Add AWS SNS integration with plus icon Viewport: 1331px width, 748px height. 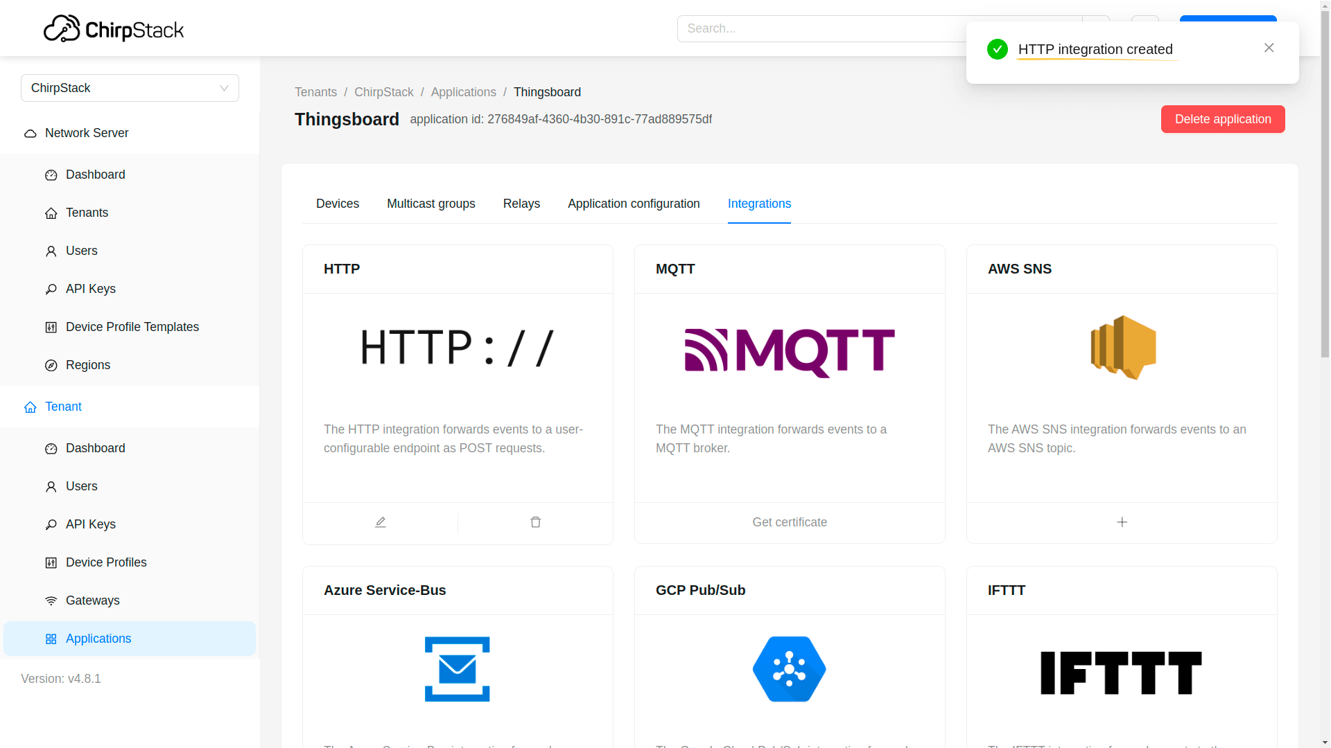(1122, 522)
